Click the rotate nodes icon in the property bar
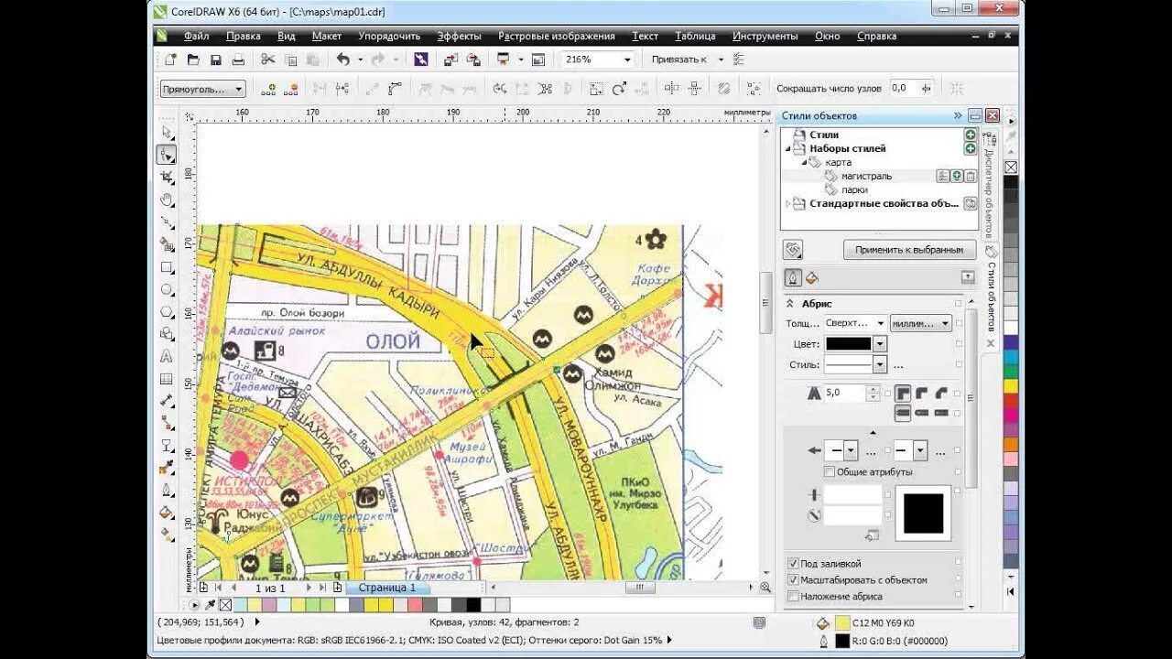The image size is (1172, 659). pos(620,89)
